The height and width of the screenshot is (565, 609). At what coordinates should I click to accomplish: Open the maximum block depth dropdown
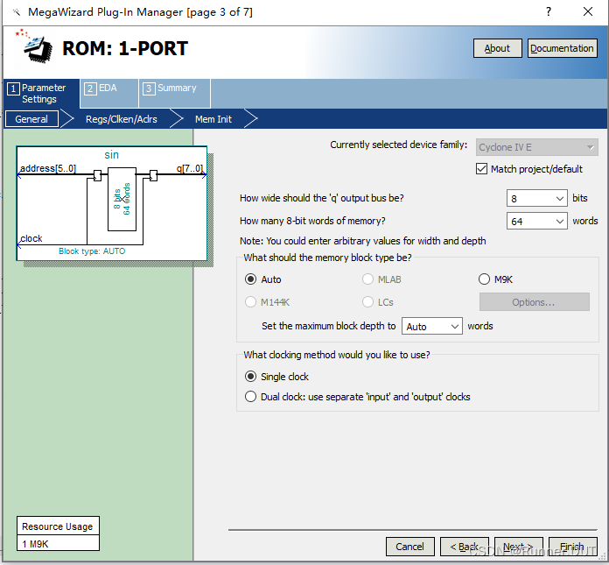[x=432, y=326]
